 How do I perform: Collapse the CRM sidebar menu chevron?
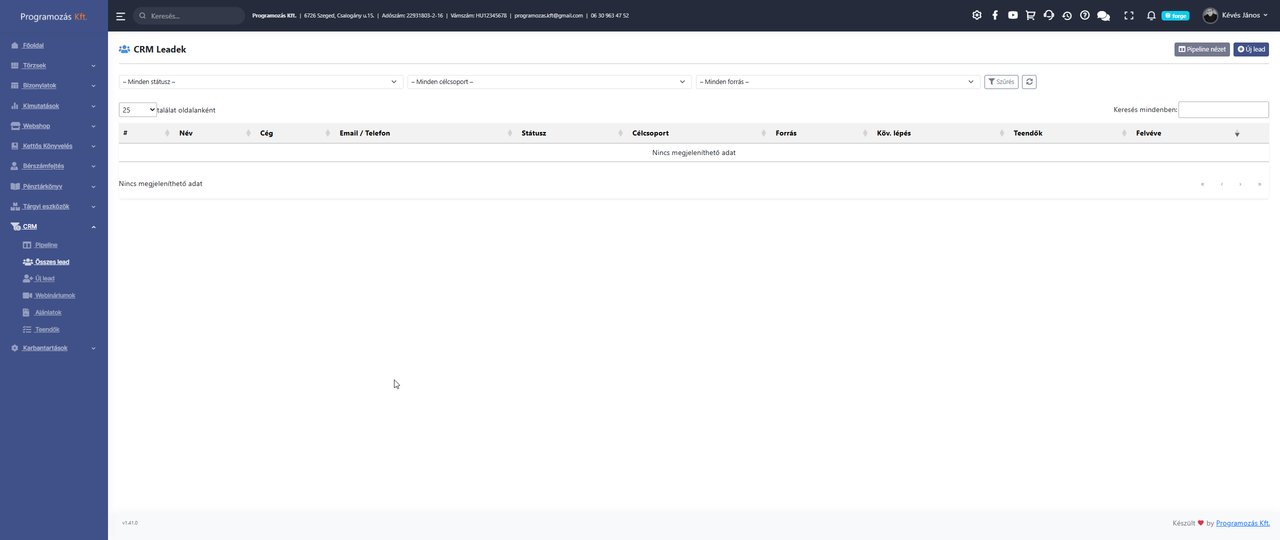(x=93, y=227)
